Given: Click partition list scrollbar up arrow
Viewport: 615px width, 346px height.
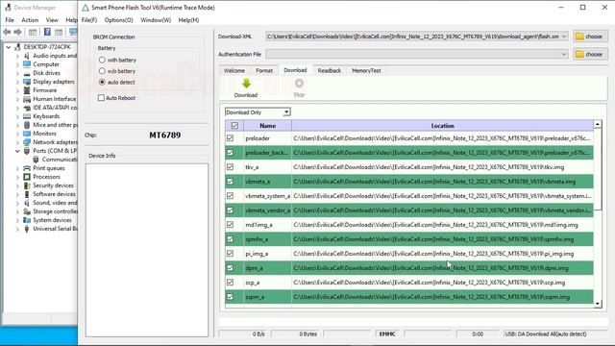Looking at the screenshot, I should click(x=598, y=124).
